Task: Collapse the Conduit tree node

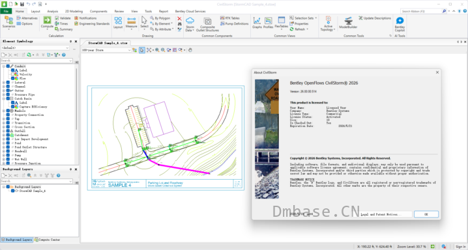Action: coord(3,66)
